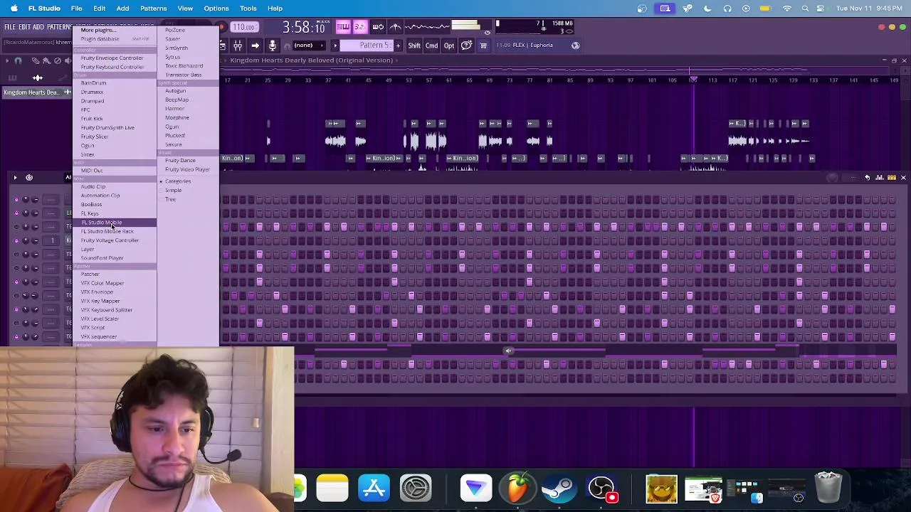Click the globe icon beside FLEX Euphoria
Image resolution: width=911 pixels, height=512 pixels.
[575, 46]
